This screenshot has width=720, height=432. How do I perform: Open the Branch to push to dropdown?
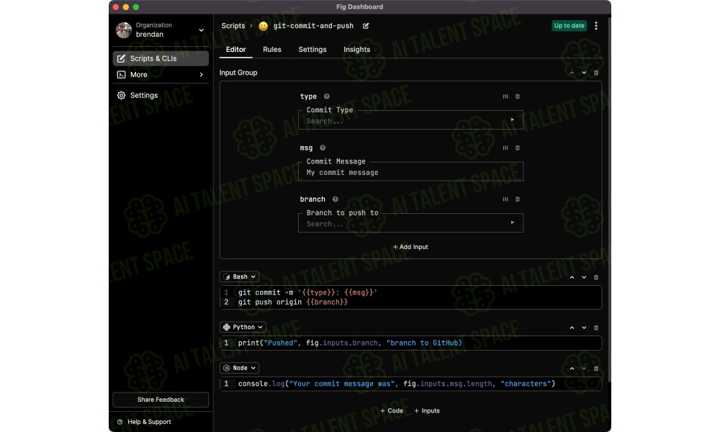[410, 222]
